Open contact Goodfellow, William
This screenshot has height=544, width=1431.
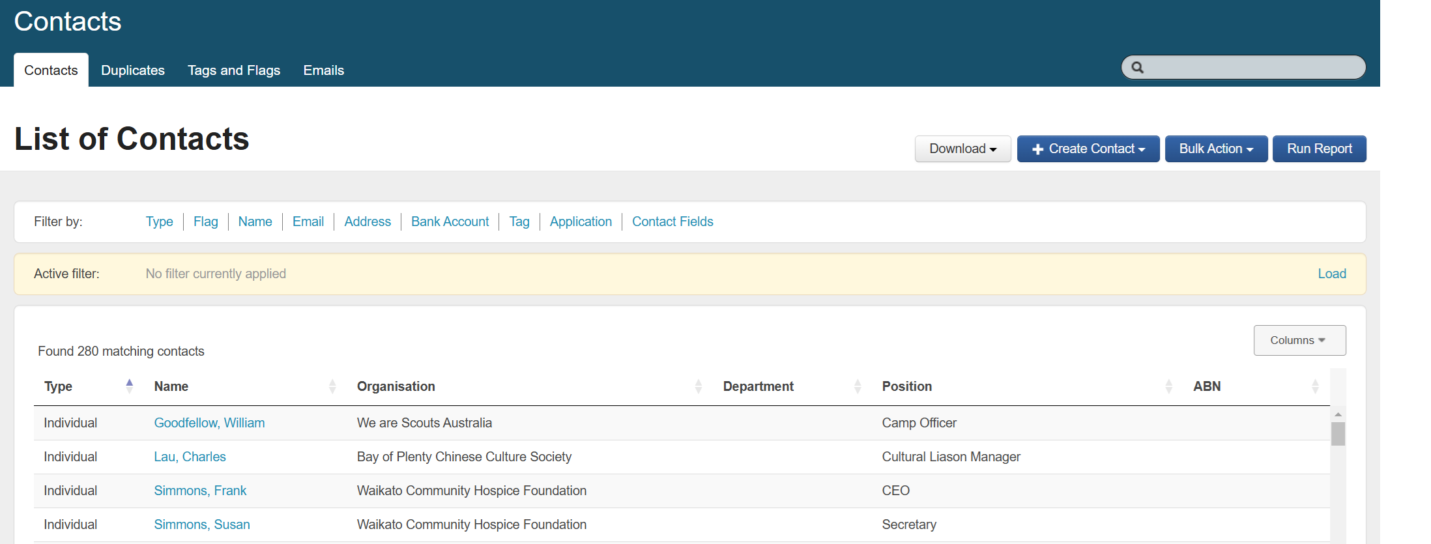click(209, 423)
